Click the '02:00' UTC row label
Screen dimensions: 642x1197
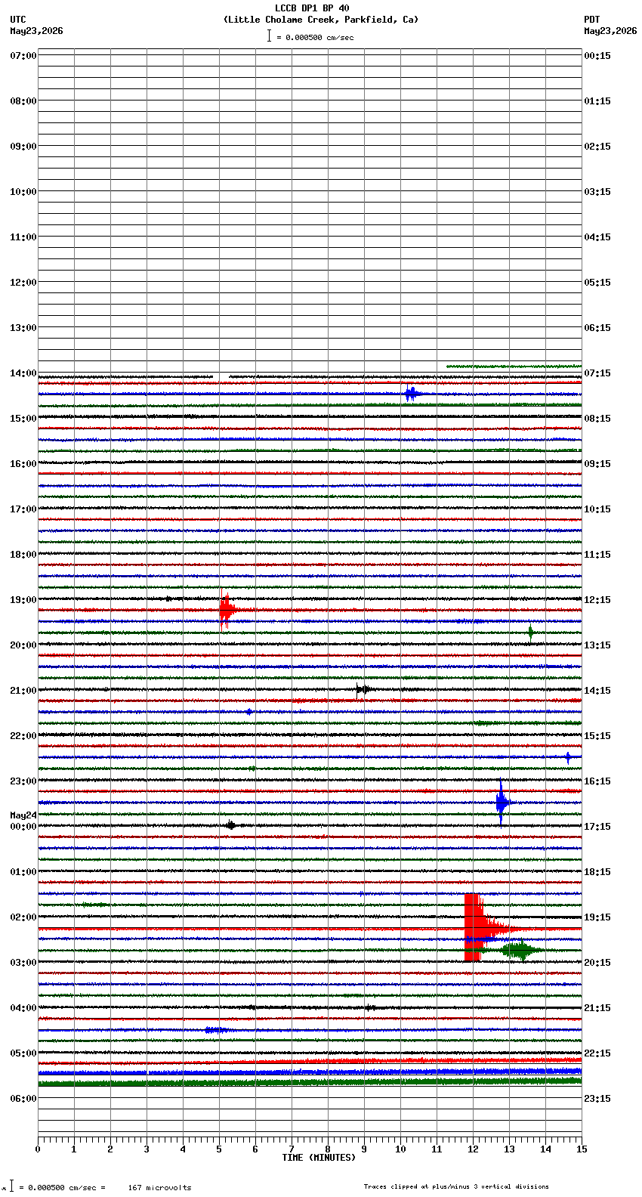coord(23,917)
